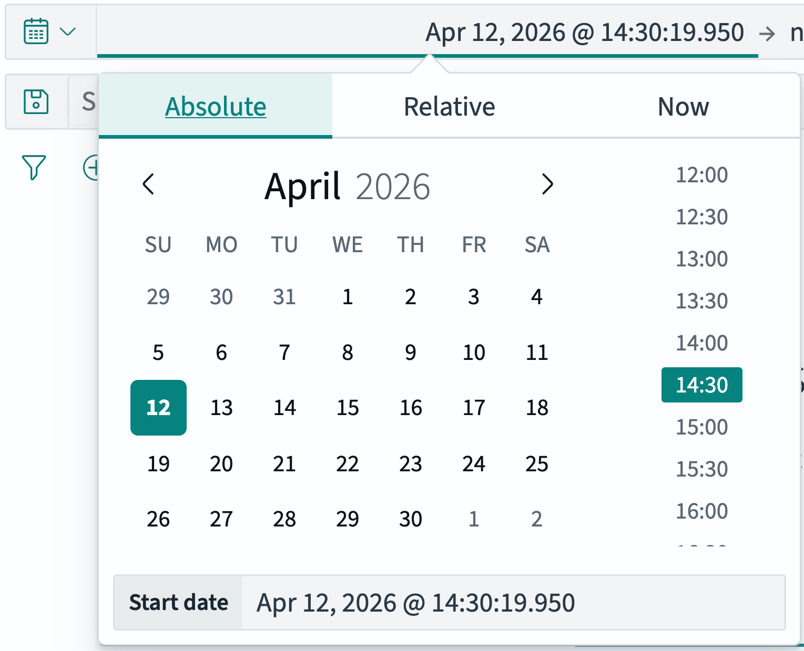
Task: Click the displayed date Apr 12, 2026 text
Action: pos(585,33)
